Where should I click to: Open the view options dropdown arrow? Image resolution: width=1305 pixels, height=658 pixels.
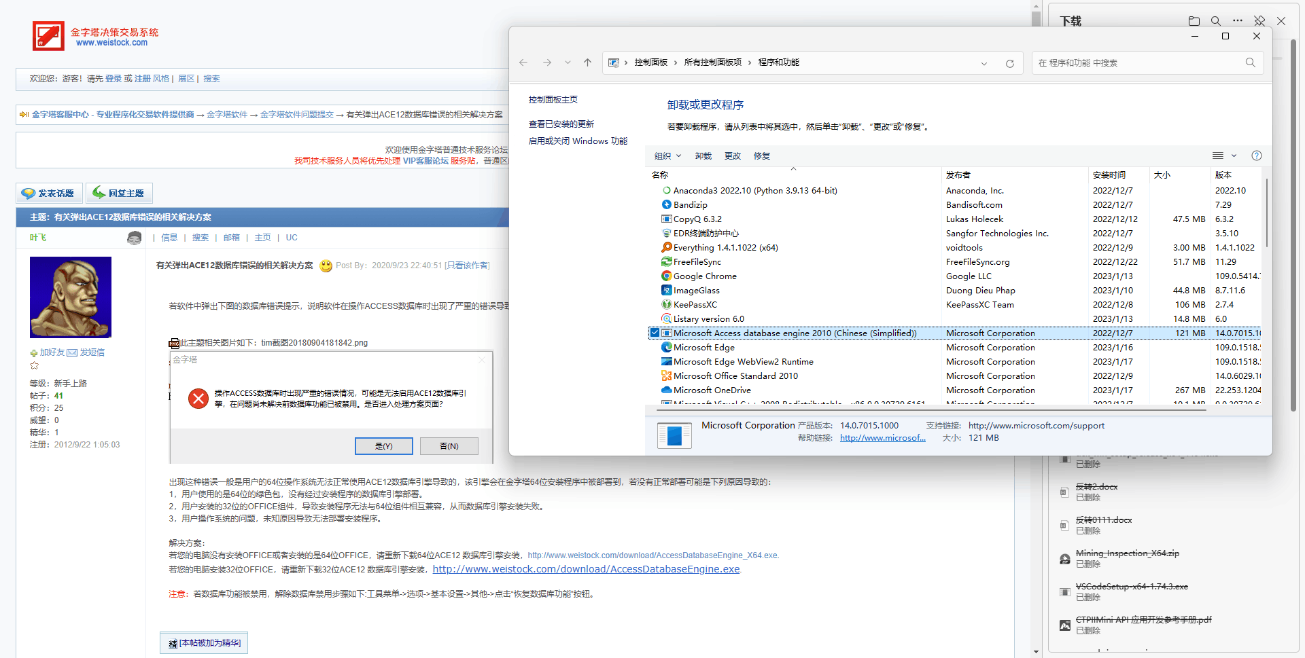coord(1234,156)
